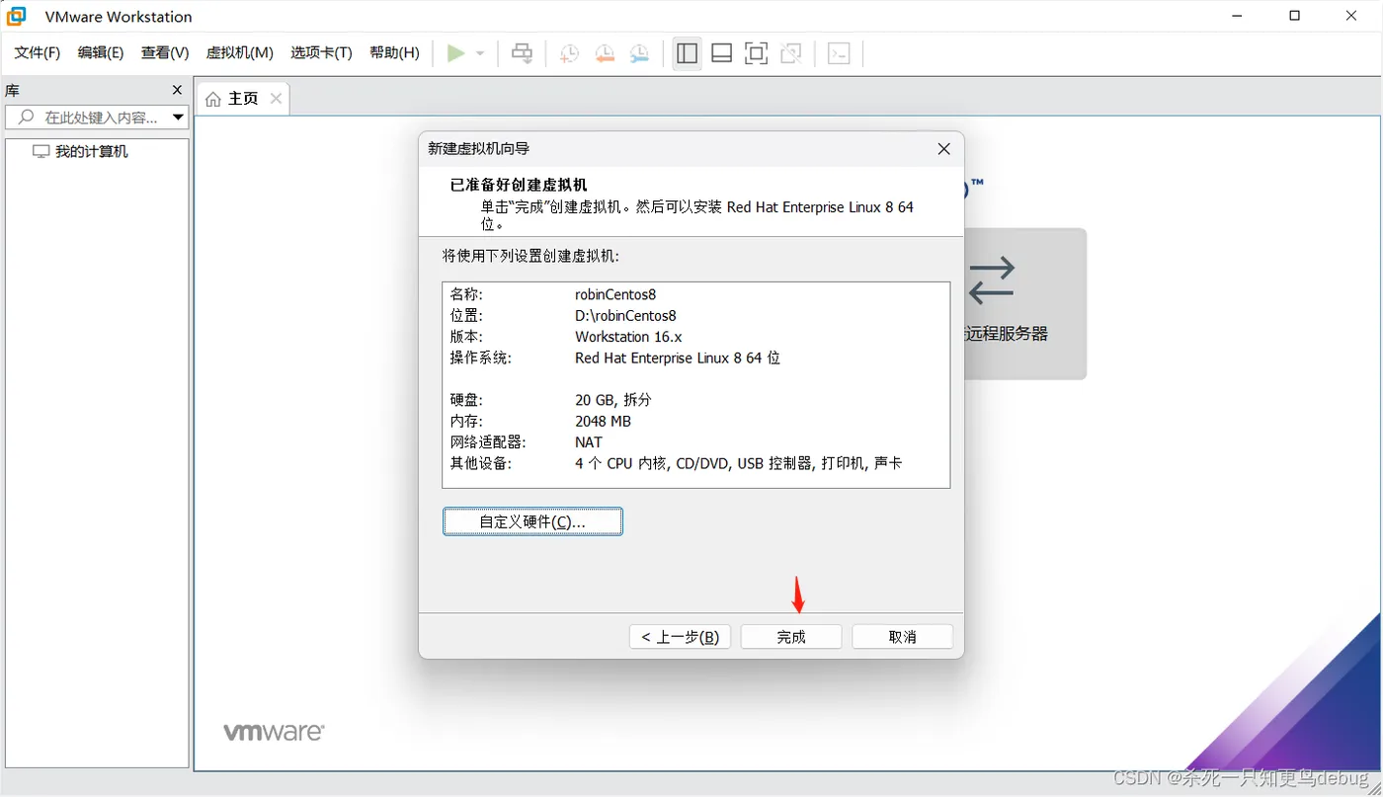
Task: Click the 操作系统 value Red Hat Enterprise Linux
Action: pyautogui.click(x=678, y=358)
